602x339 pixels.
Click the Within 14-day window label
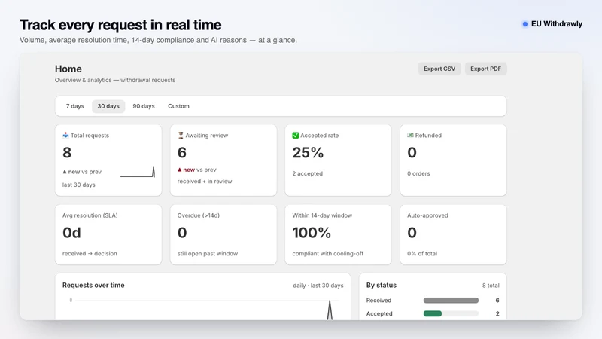pyautogui.click(x=322, y=215)
